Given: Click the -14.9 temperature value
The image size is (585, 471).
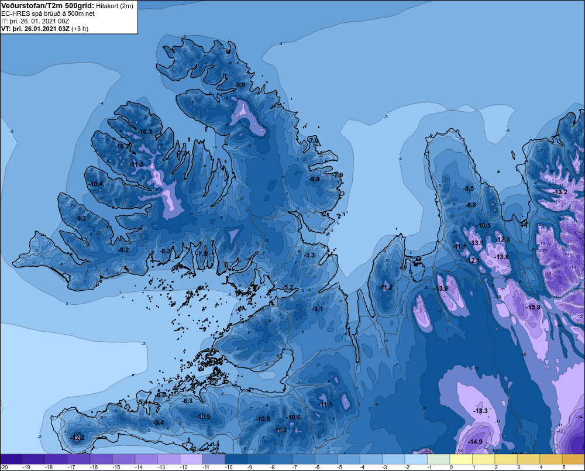Looking at the screenshot, I should [475, 442].
